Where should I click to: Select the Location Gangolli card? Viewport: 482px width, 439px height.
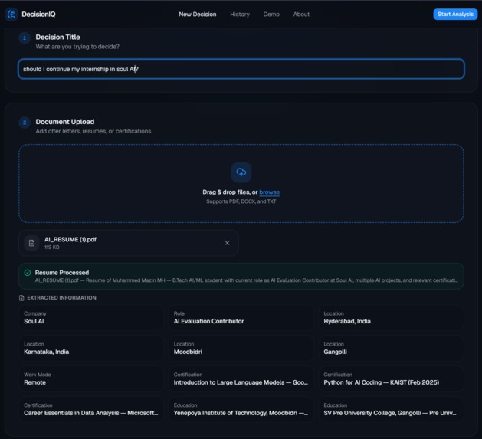(x=391, y=348)
